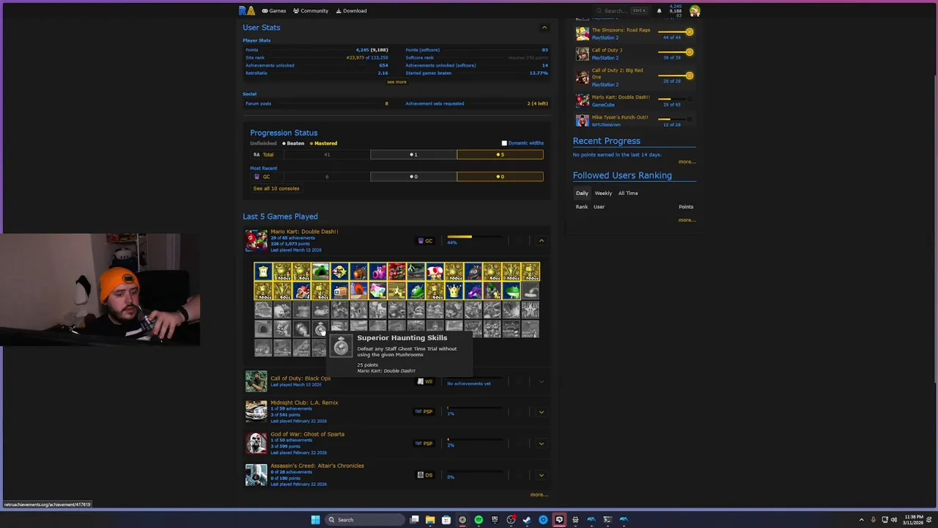Click the Assassin's Creed: Altair's Chronicles thumbnail
Viewport: 938px width, 528px height.
pyautogui.click(x=256, y=474)
